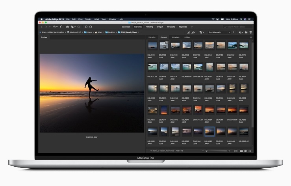Open Siri from the menu bar

245,19
